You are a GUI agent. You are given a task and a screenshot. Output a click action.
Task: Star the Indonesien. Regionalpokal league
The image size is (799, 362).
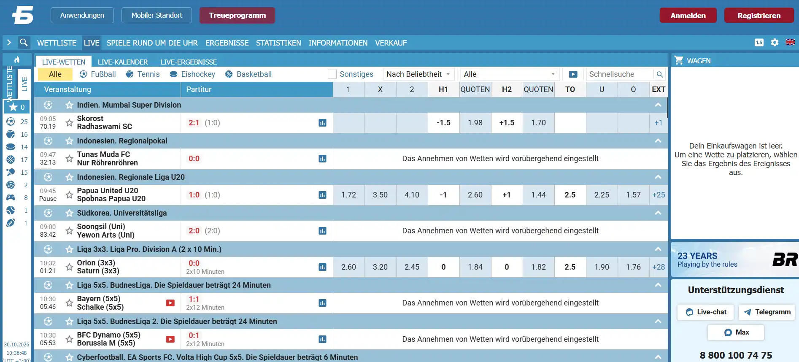pos(70,141)
